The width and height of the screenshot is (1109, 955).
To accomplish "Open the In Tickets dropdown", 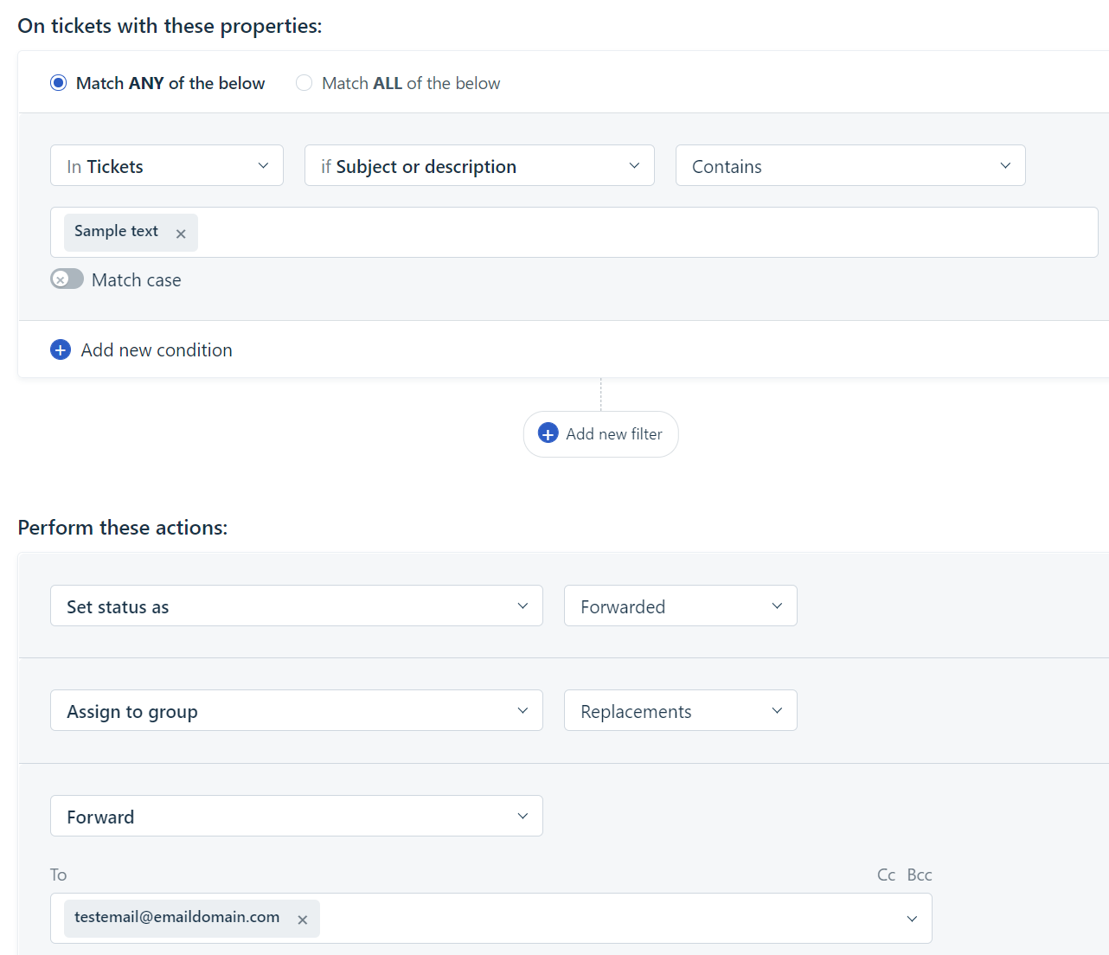I will point(167,165).
